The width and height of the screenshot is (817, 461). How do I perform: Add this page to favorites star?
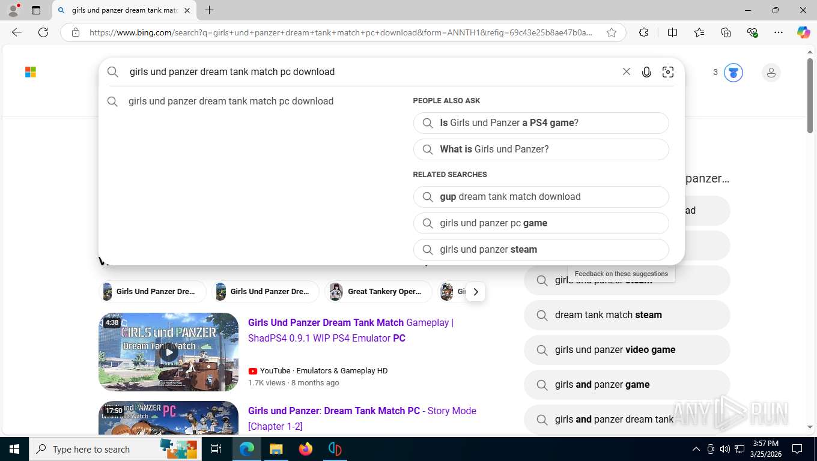point(612,32)
